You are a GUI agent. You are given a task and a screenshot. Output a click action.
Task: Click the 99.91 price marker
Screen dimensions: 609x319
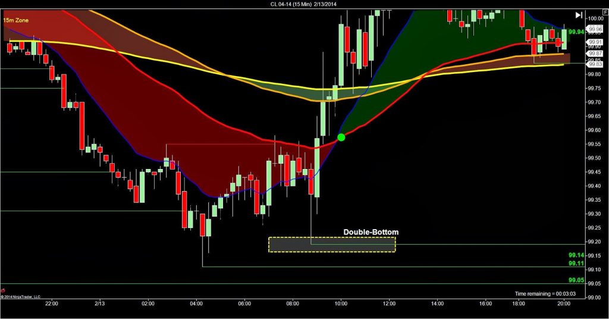(595, 42)
